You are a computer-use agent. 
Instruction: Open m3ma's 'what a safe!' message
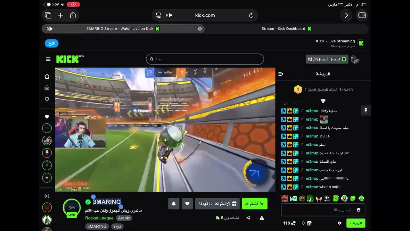[323, 187]
